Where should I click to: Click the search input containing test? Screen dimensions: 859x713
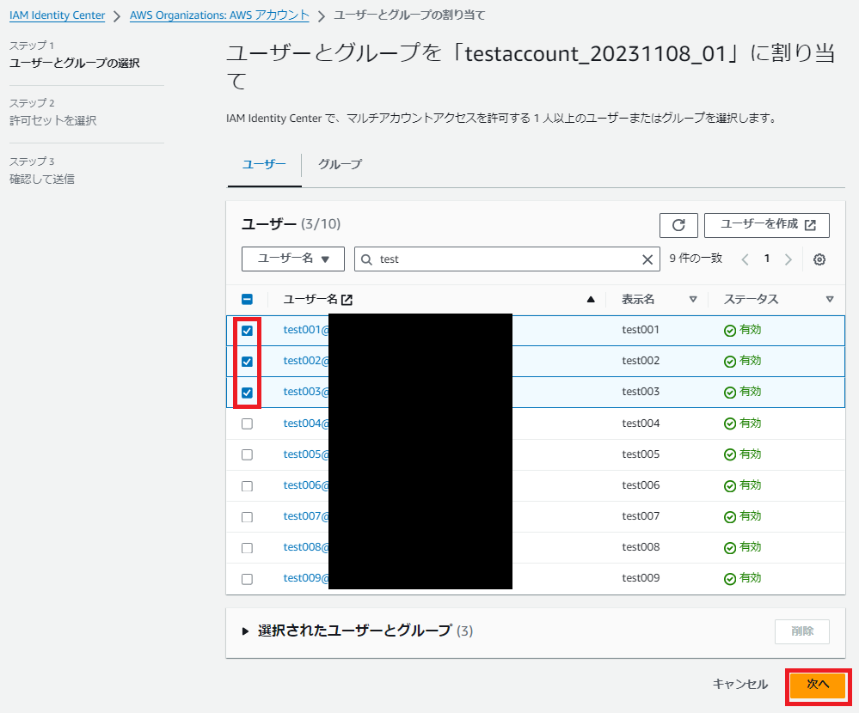click(x=506, y=259)
